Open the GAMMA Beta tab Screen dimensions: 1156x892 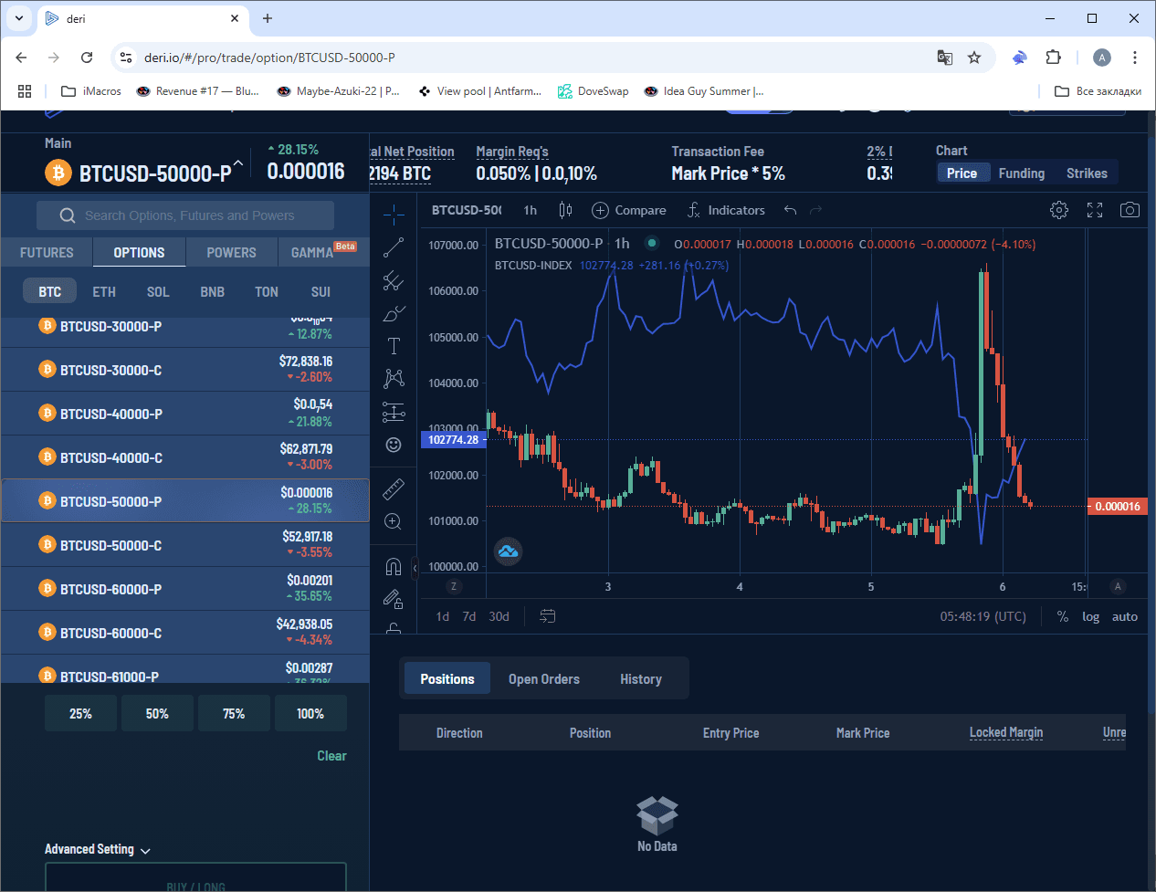(x=323, y=253)
